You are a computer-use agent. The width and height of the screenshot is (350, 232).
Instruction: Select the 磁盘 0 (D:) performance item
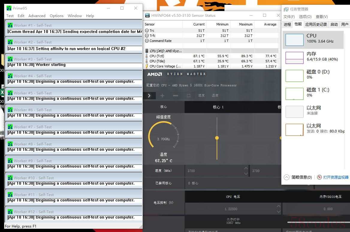pos(313,76)
